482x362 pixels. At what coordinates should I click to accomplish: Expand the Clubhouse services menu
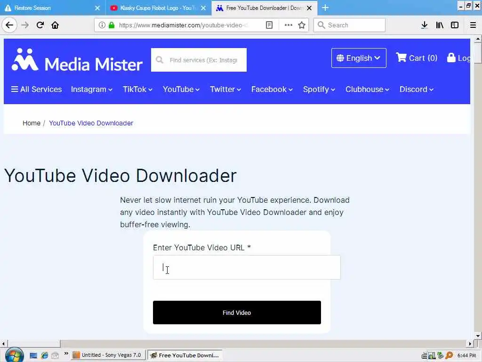click(x=367, y=89)
